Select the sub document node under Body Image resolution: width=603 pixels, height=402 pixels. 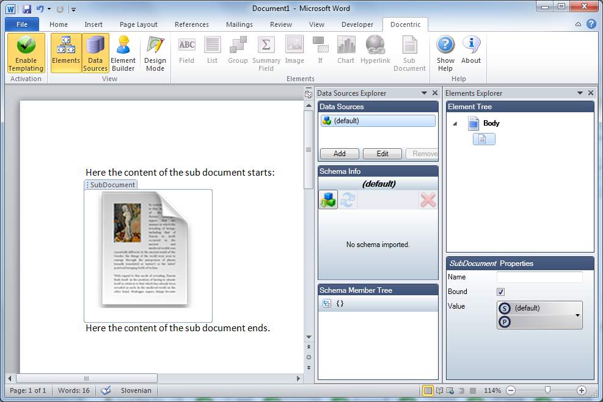point(484,139)
